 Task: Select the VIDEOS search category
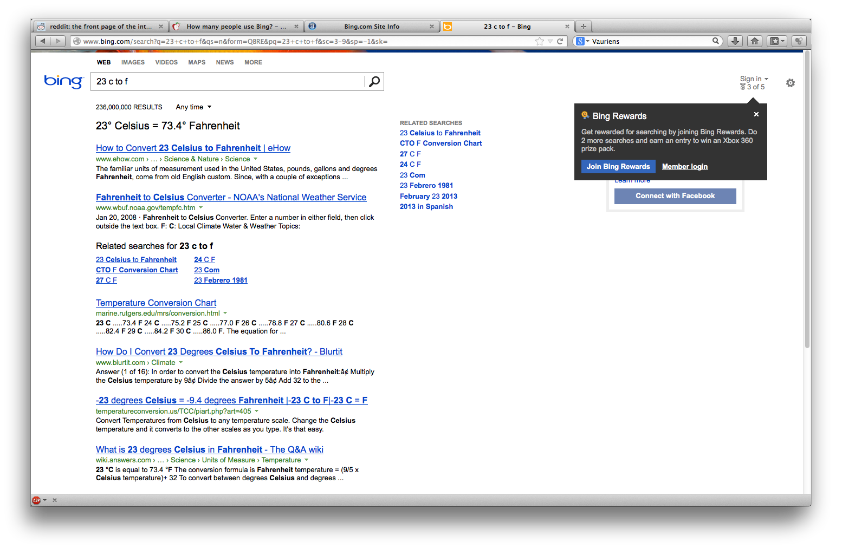(166, 62)
